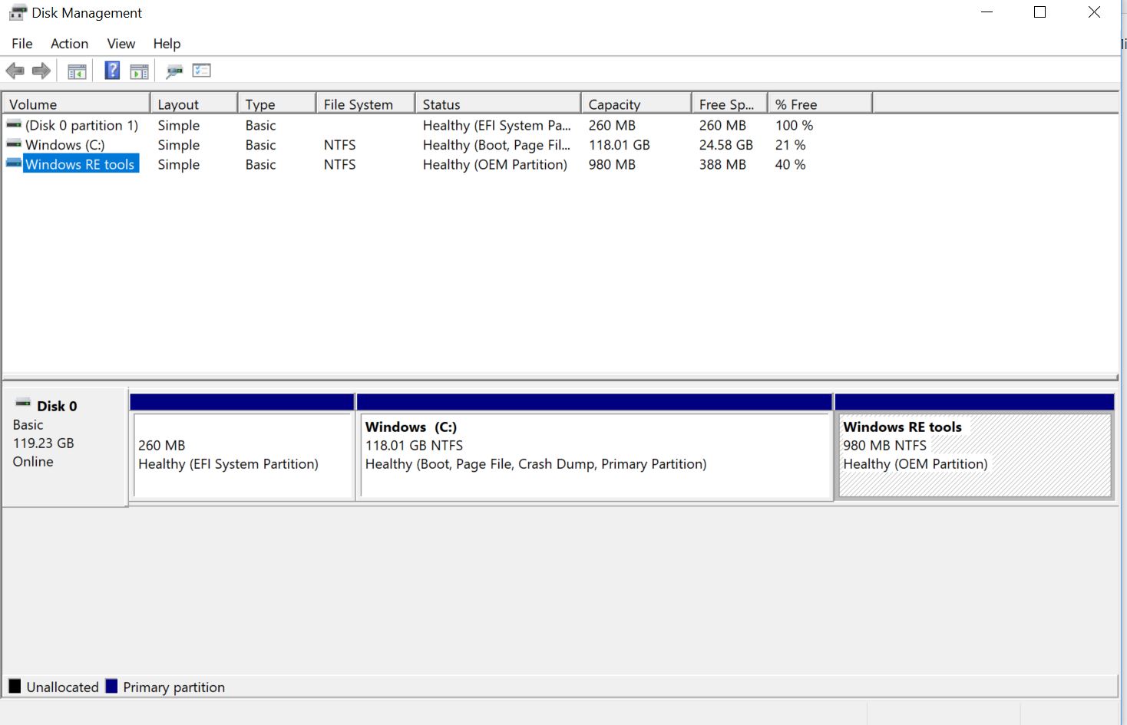Click drive icon beside Windows RE tools volume
The height and width of the screenshot is (725, 1127).
coord(14,163)
